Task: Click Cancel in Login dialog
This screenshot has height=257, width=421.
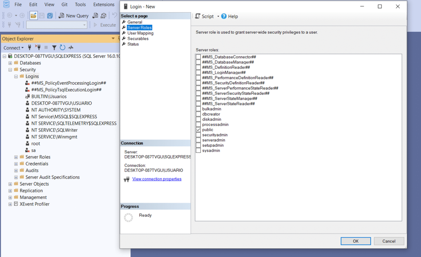Action: pyautogui.click(x=389, y=241)
